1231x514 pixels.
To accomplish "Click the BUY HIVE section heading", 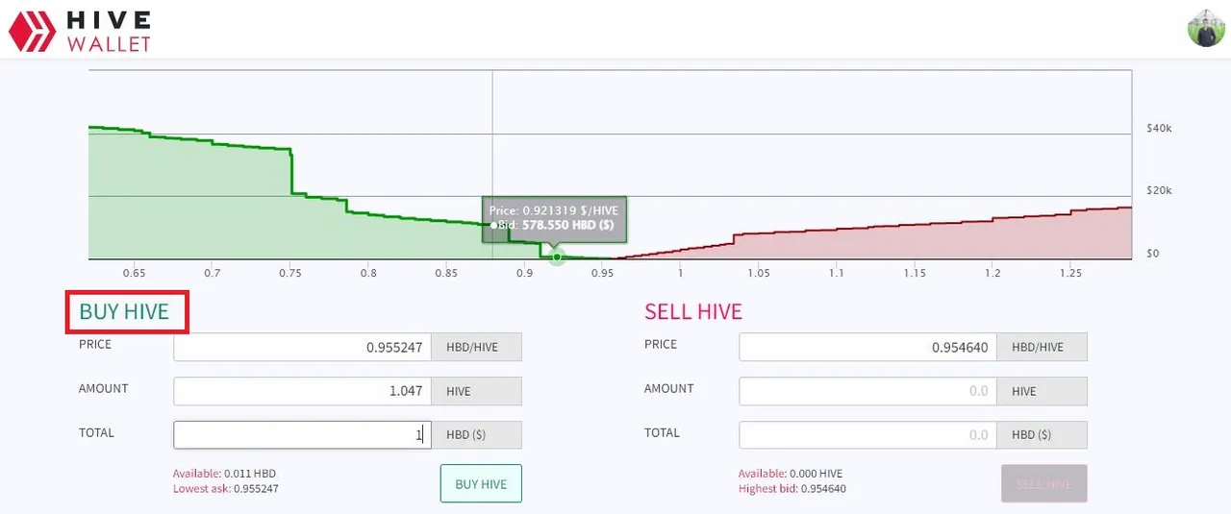I will point(124,311).
